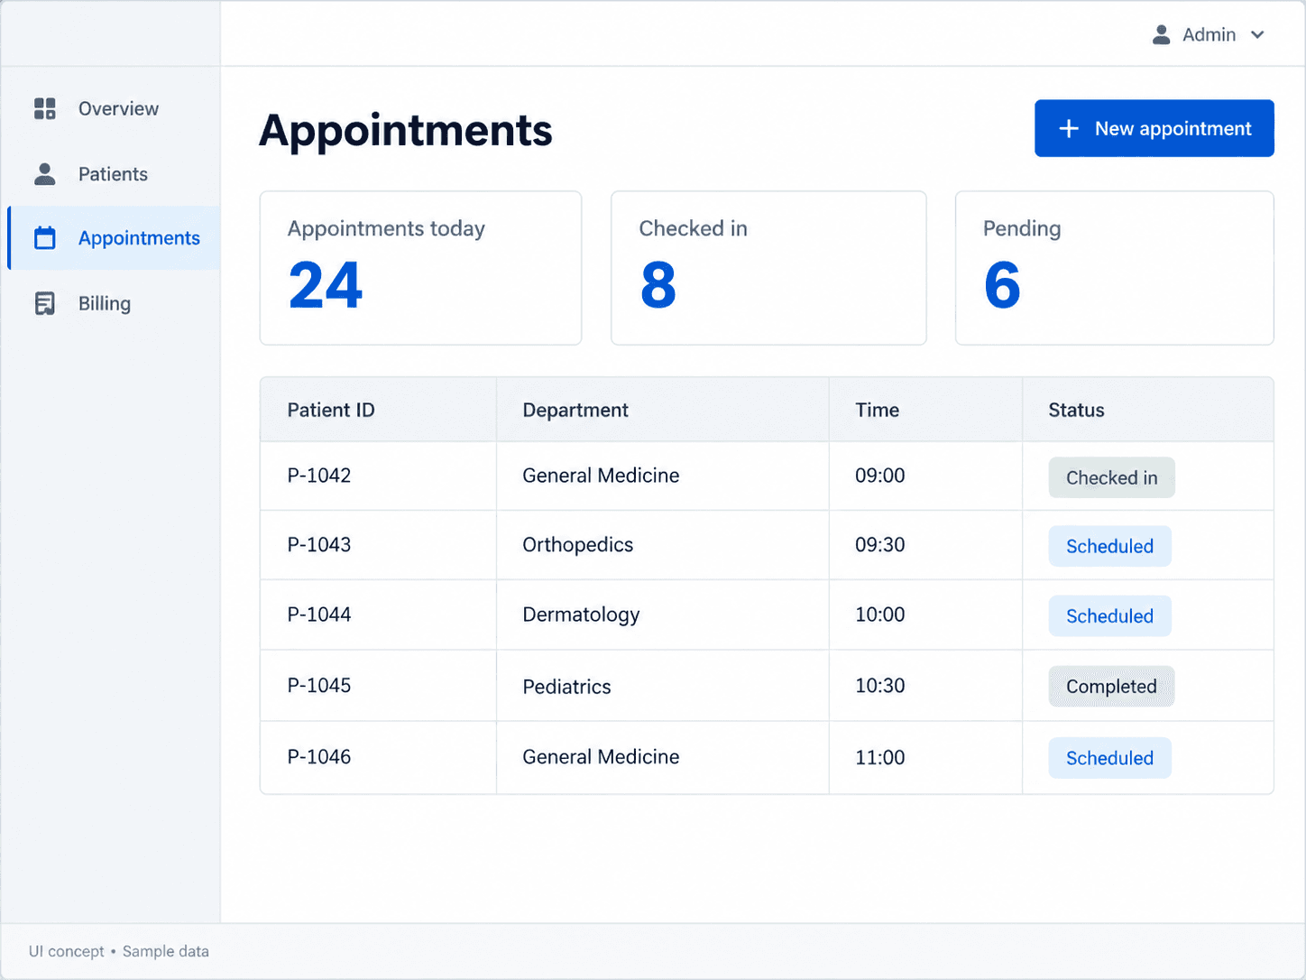Click the New appointment button text
Screen dimensions: 1306x980
pos(1173,128)
